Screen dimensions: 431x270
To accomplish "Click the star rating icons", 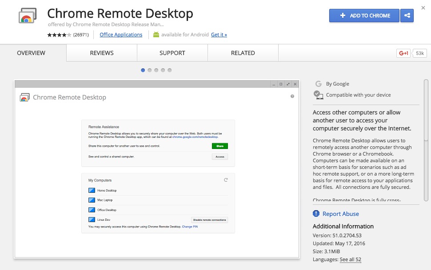I will pos(59,35).
